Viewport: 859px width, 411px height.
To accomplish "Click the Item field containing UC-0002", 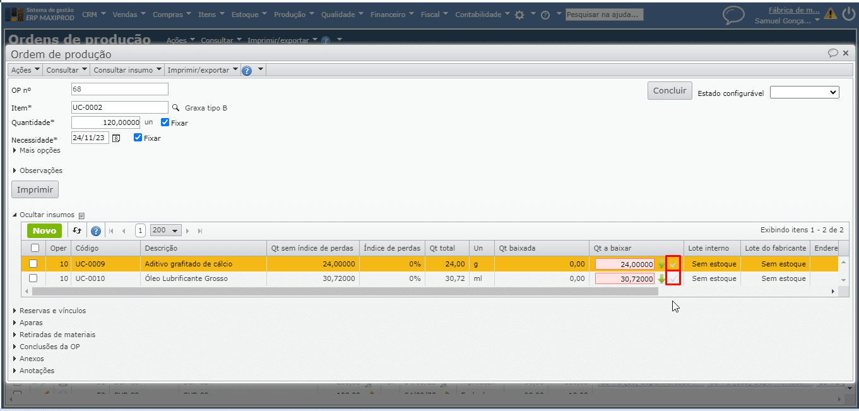I will [x=120, y=107].
